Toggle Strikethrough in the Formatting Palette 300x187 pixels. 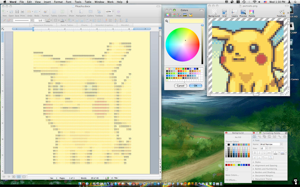click(269, 153)
